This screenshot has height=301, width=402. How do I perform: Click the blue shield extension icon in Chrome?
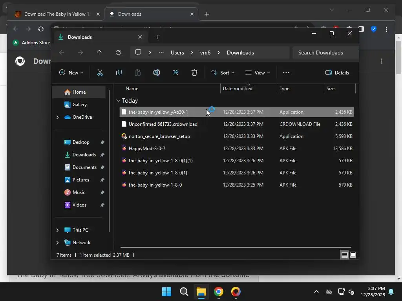coord(374,29)
